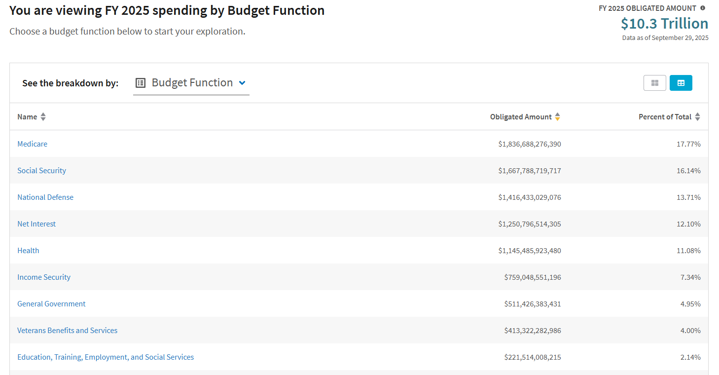
Task: Open General Government spending link
Action: 51,304
